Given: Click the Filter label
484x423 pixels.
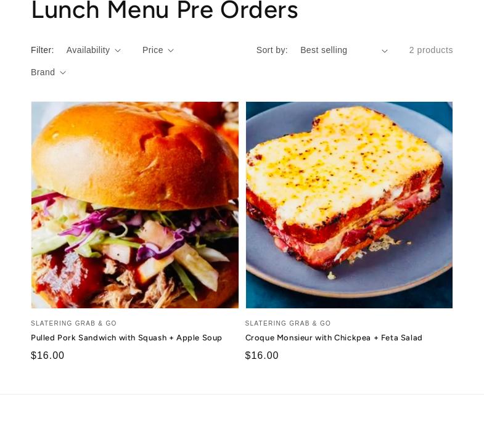Looking at the screenshot, I should 43,50.
